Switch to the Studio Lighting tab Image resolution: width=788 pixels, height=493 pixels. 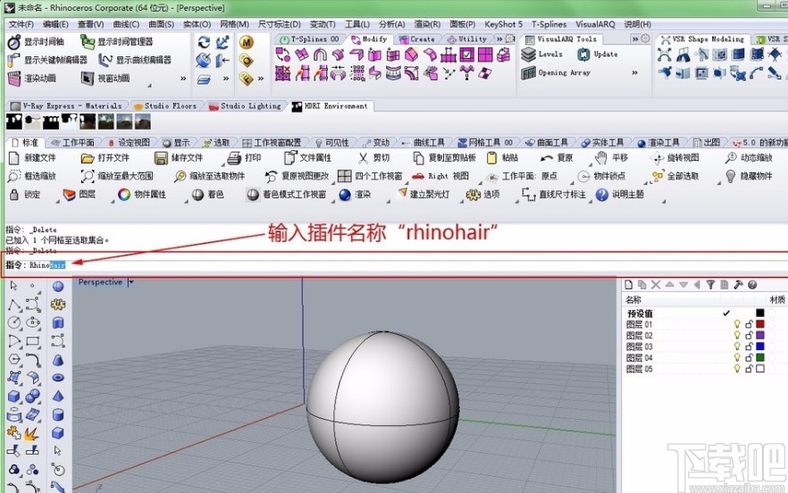(x=245, y=106)
